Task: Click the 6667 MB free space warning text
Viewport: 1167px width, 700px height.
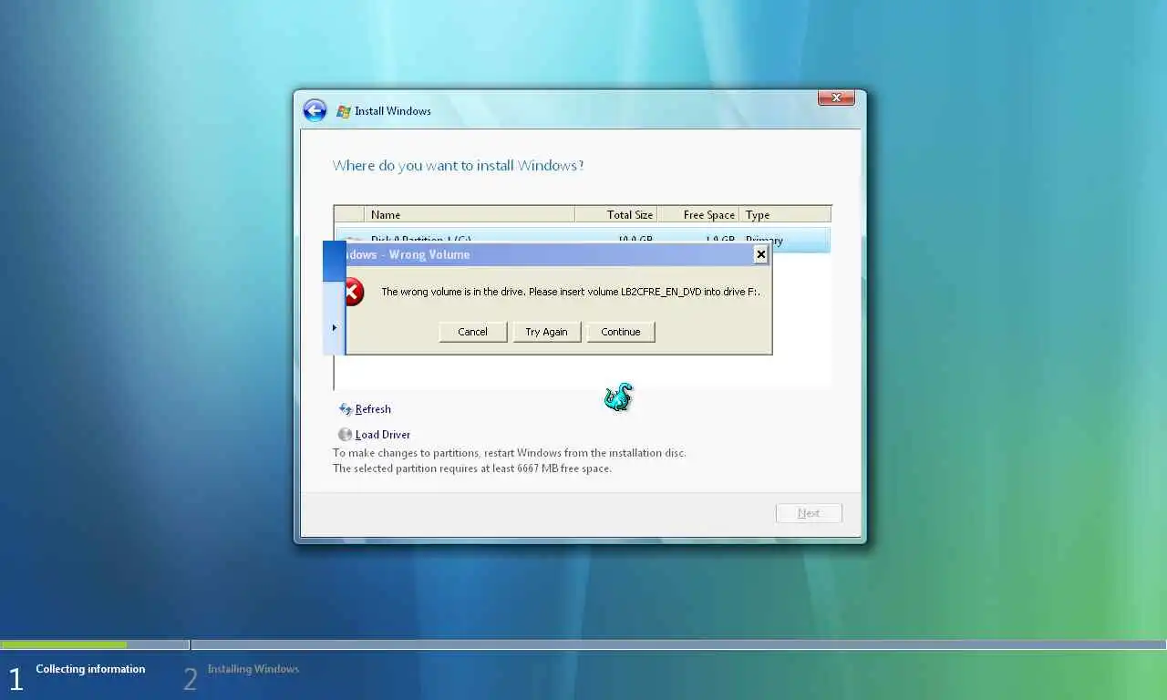Action: click(x=472, y=468)
